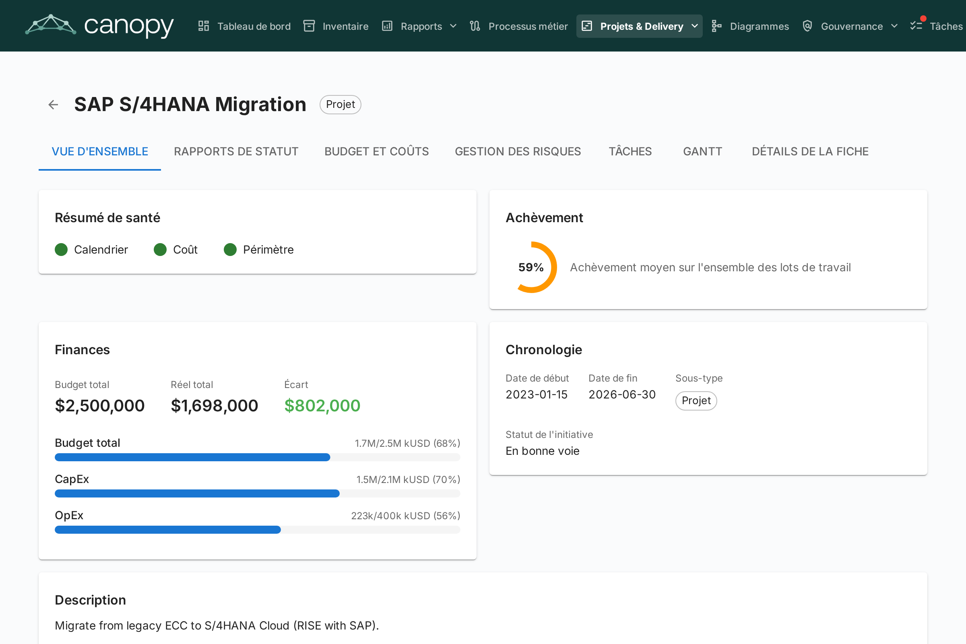Click the SAP S/4HANA Migration title
Viewport: 966px width, 644px height.
190,105
